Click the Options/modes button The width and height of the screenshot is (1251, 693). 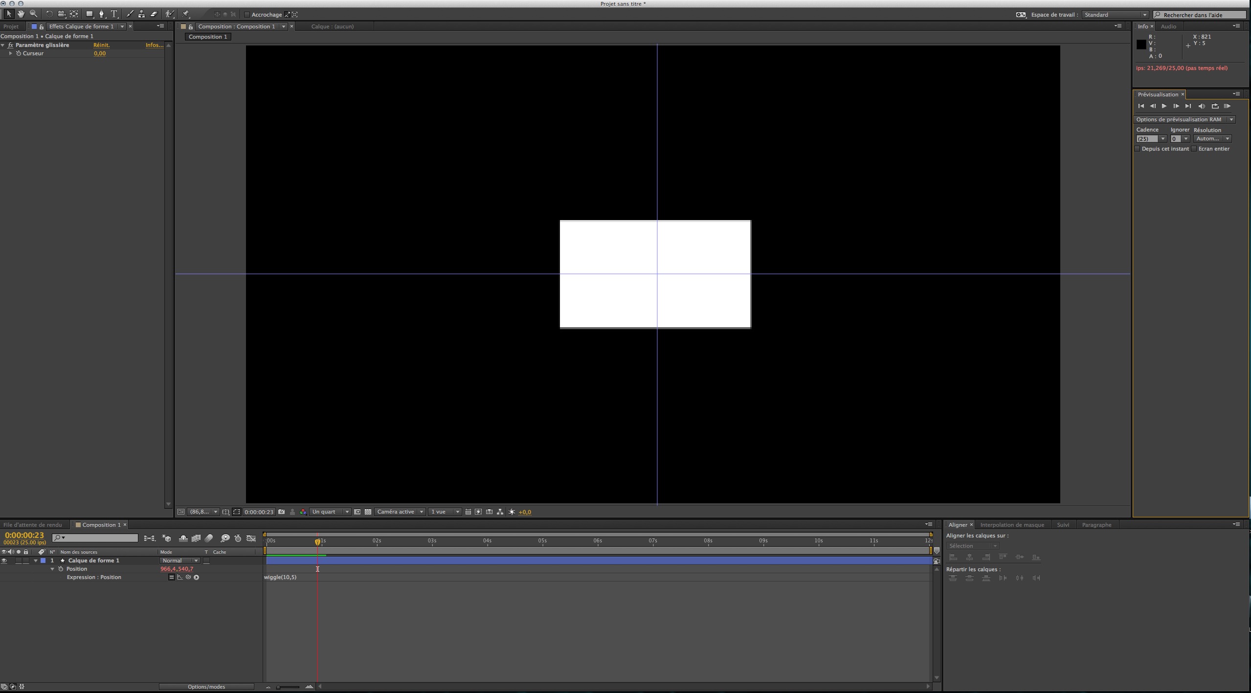[x=206, y=687]
